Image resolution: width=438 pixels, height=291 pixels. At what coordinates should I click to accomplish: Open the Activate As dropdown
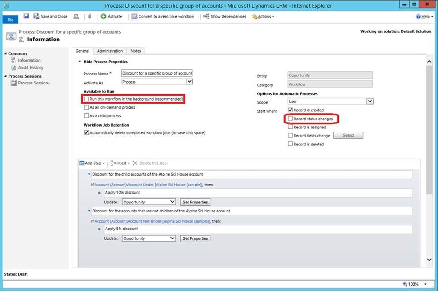click(189, 82)
